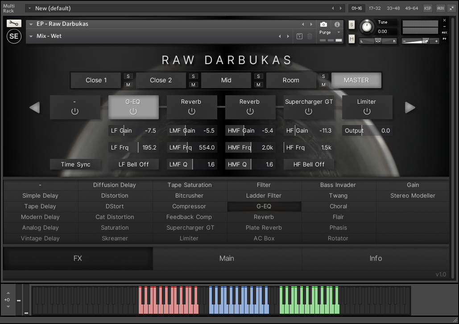
Task: Click the wrench edit-instrument icon
Action: [14, 24]
